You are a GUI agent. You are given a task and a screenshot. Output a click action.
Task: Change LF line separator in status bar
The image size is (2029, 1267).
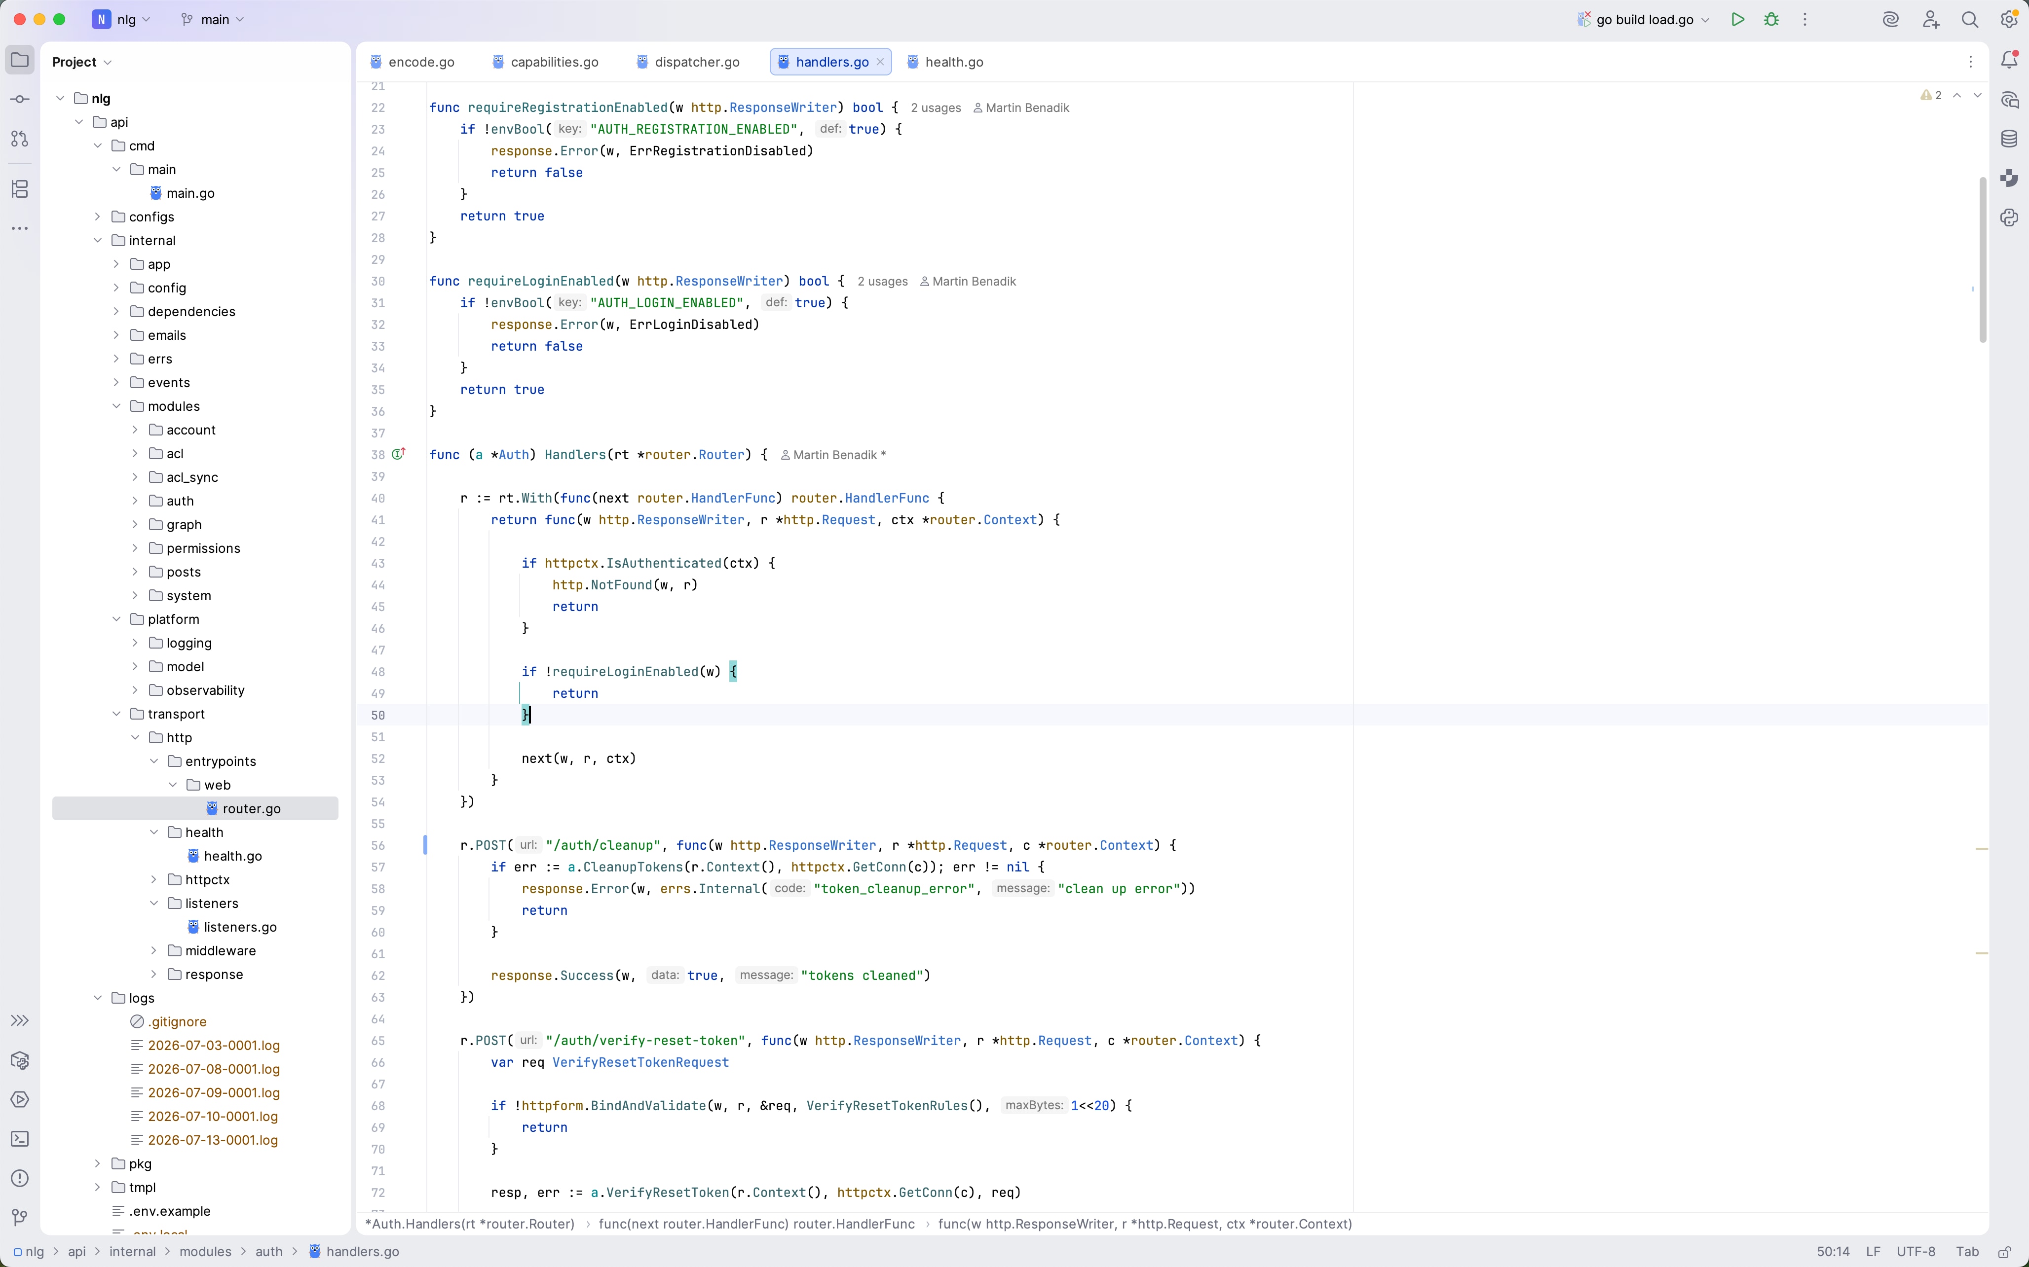[1873, 1252]
